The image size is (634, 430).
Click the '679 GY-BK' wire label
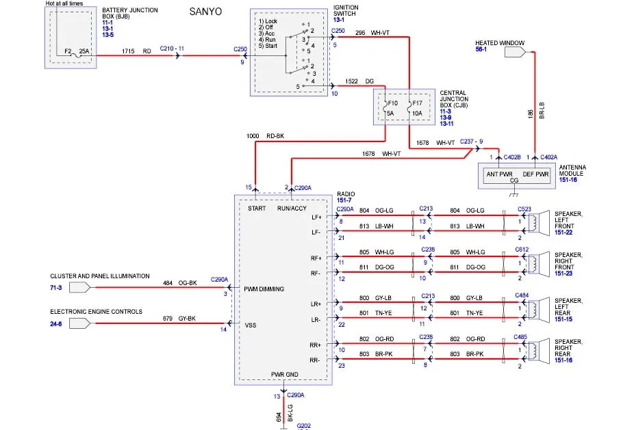[179, 319]
